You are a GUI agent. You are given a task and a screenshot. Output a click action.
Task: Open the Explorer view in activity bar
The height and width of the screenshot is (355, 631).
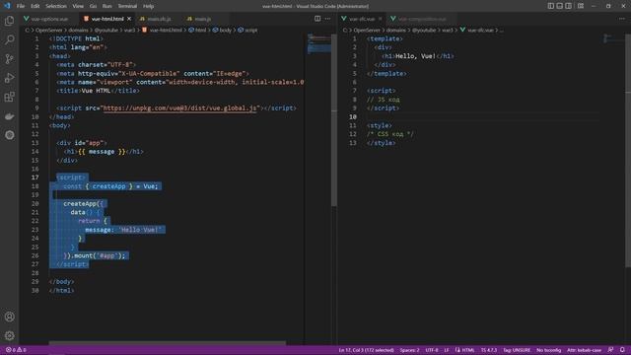9,21
